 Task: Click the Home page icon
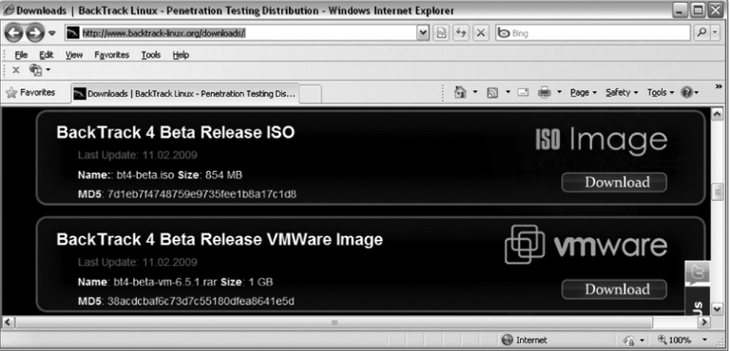point(460,92)
